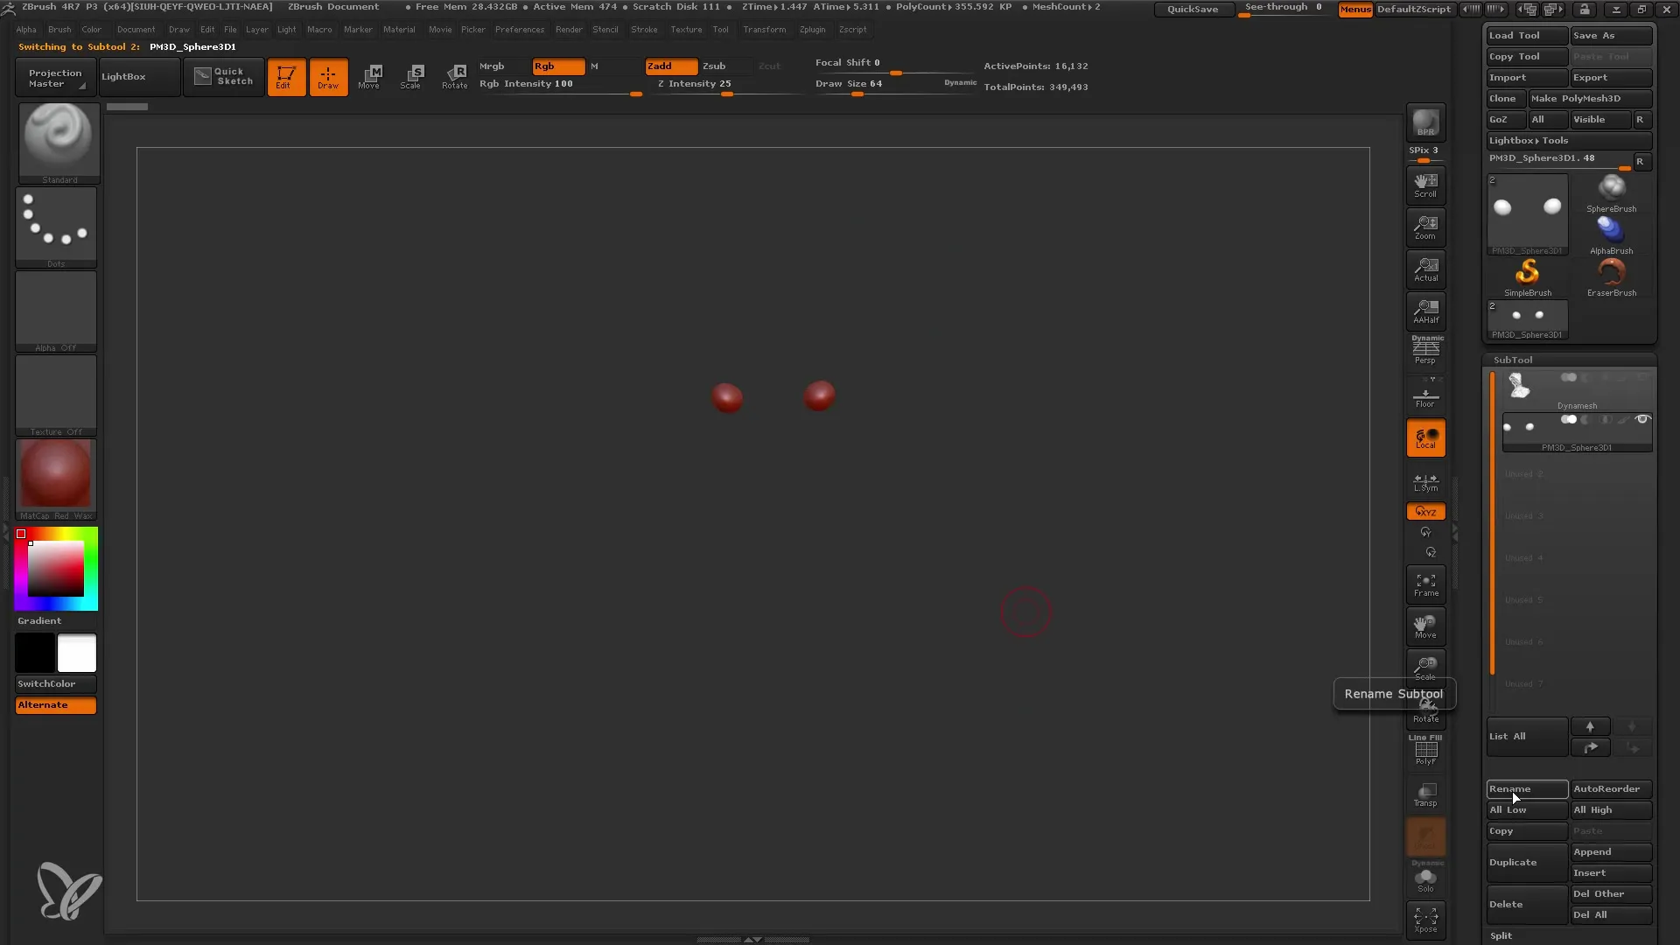Activate the Draw mode icon

pos(328,77)
